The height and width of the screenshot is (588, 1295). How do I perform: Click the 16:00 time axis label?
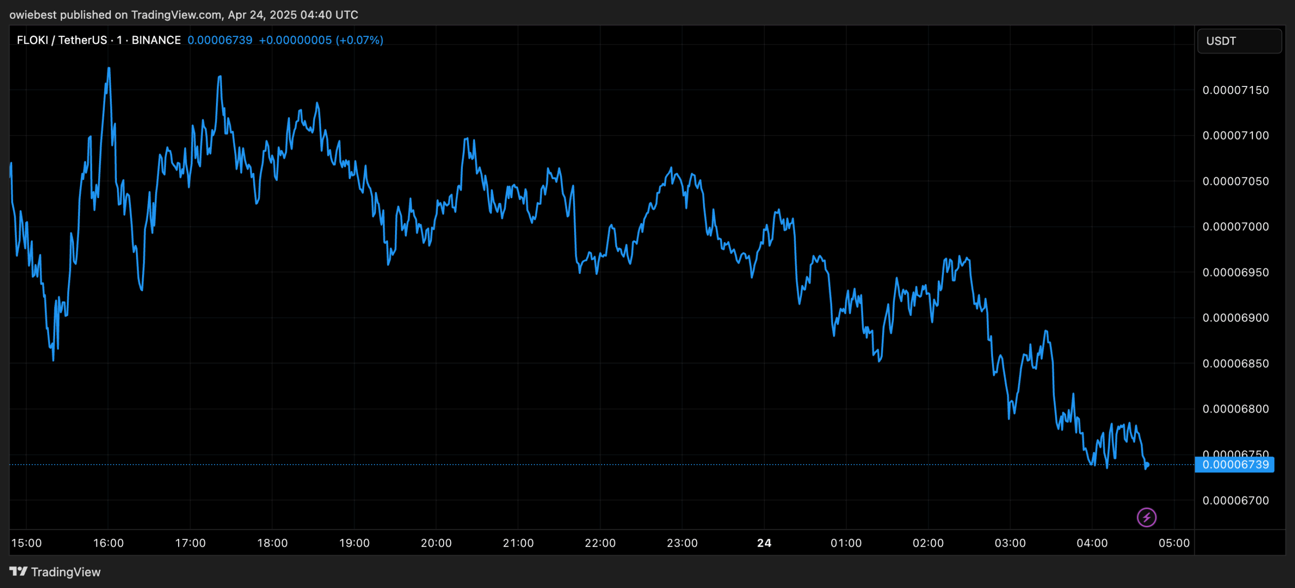click(108, 543)
